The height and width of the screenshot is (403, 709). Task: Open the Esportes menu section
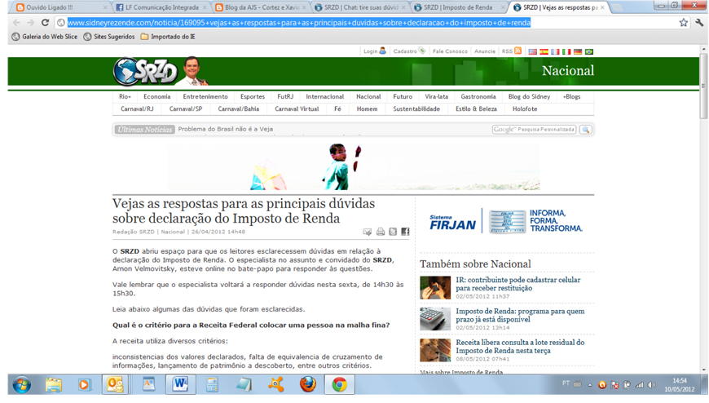pos(253,96)
